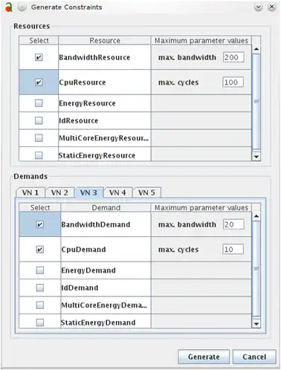Click the Demand column header
Image resolution: width=281 pixels, height=370 pixels.
tap(106, 207)
